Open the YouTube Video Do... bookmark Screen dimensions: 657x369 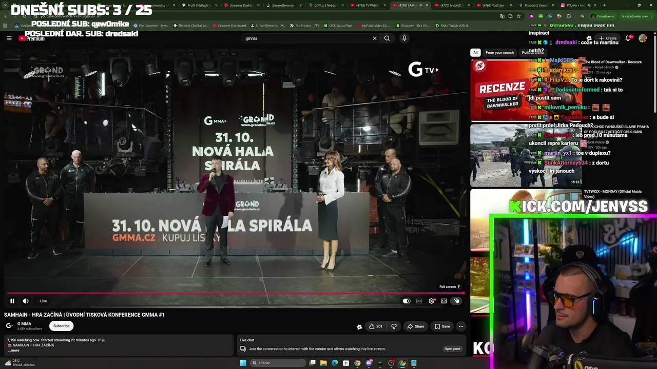click(x=373, y=25)
